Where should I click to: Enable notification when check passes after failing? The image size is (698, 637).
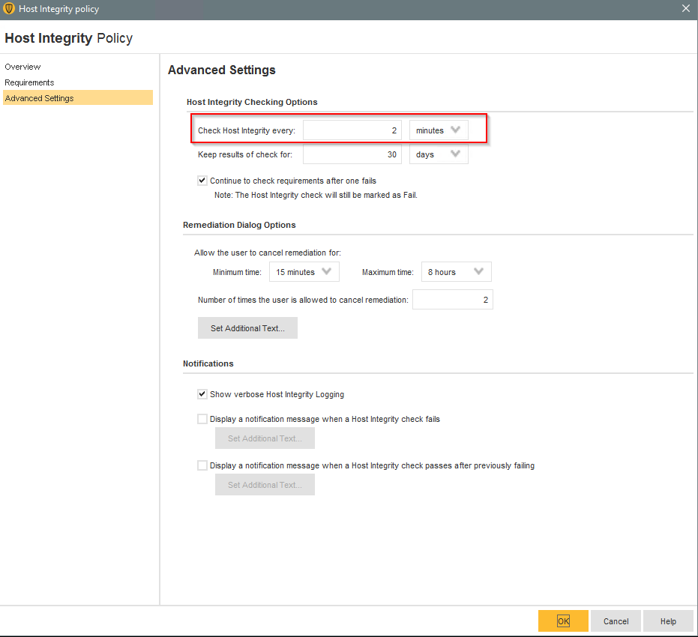pyautogui.click(x=202, y=465)
